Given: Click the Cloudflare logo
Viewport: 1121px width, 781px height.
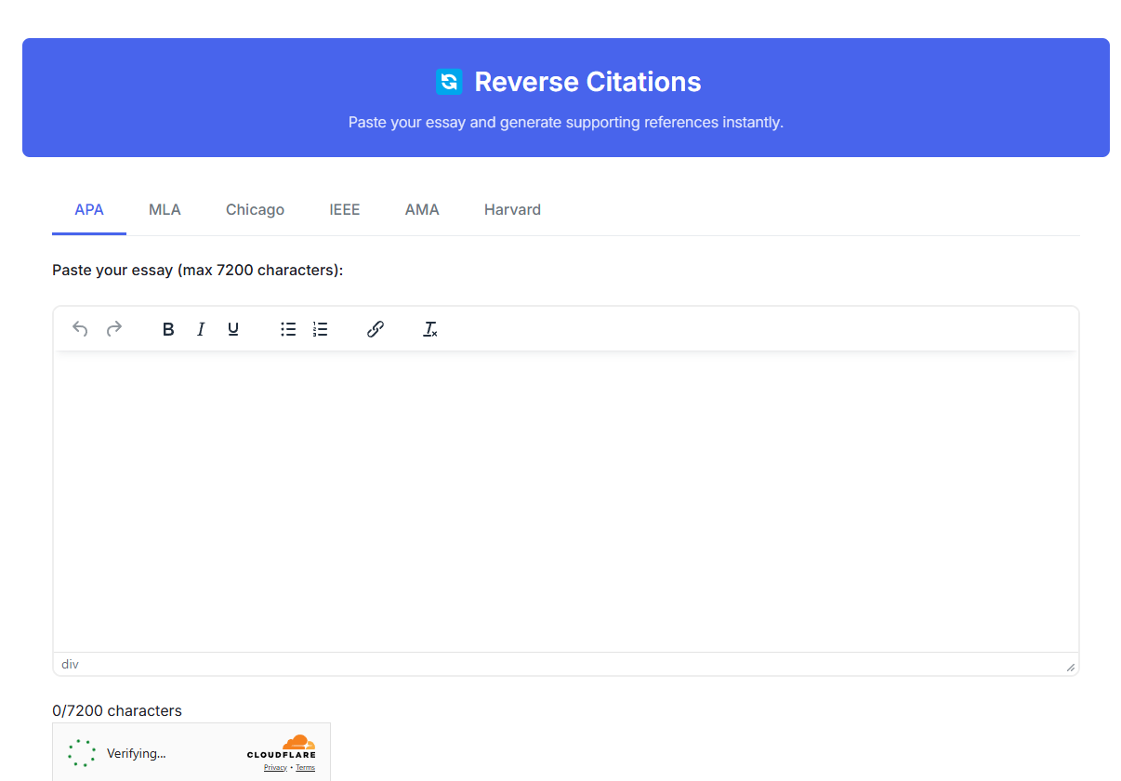Looking at the screenshot, I should pos(282,747).
